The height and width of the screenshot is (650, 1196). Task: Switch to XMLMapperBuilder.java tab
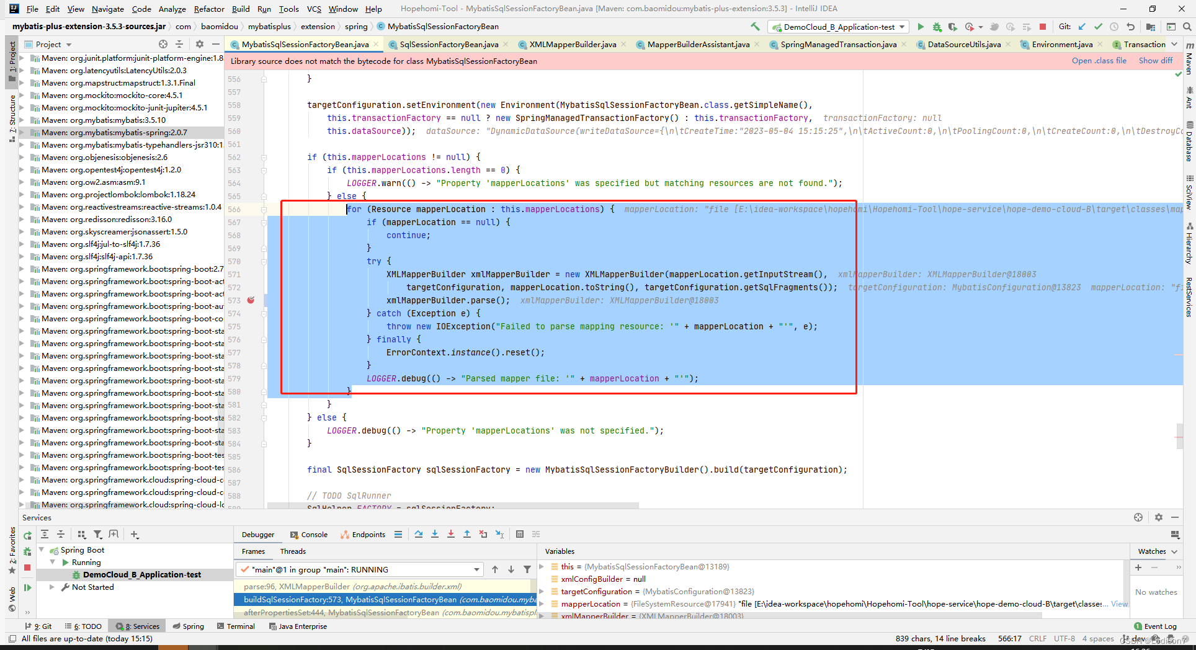[x=572, y=44]
